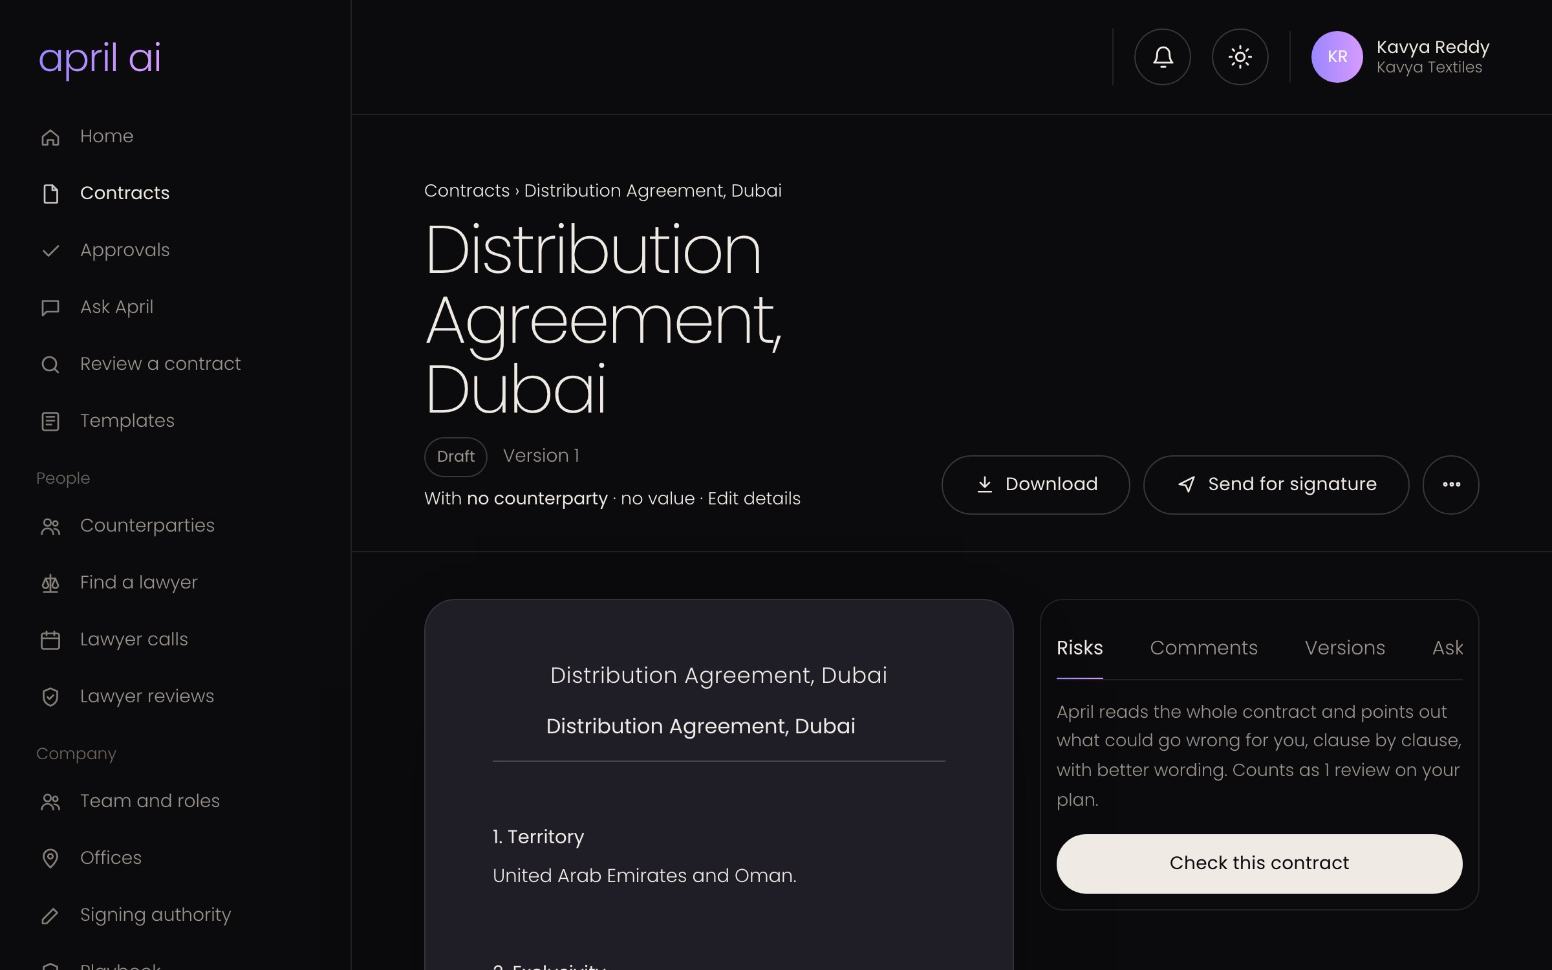Open the Ask tab in the side panel
The height and width of the screenshot is (970, 1552).
[x=1447, y=647]
